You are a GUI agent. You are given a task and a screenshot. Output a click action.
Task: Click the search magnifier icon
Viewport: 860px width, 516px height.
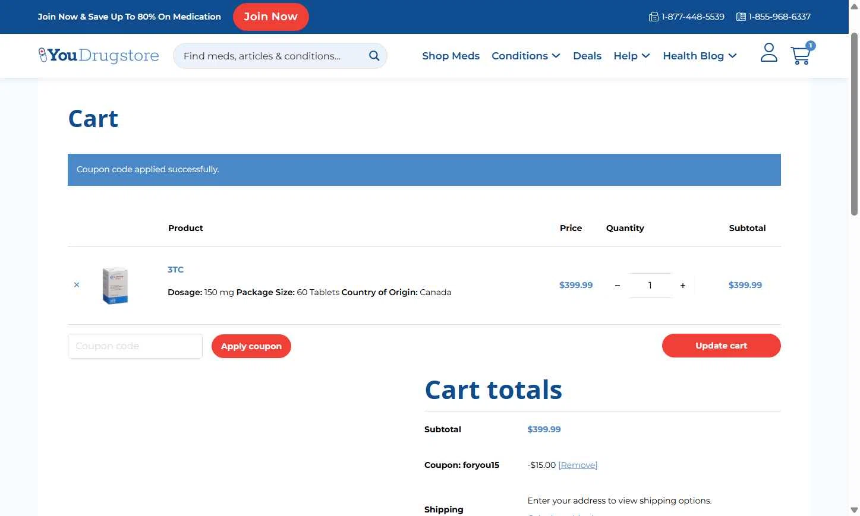pos(374,56)
